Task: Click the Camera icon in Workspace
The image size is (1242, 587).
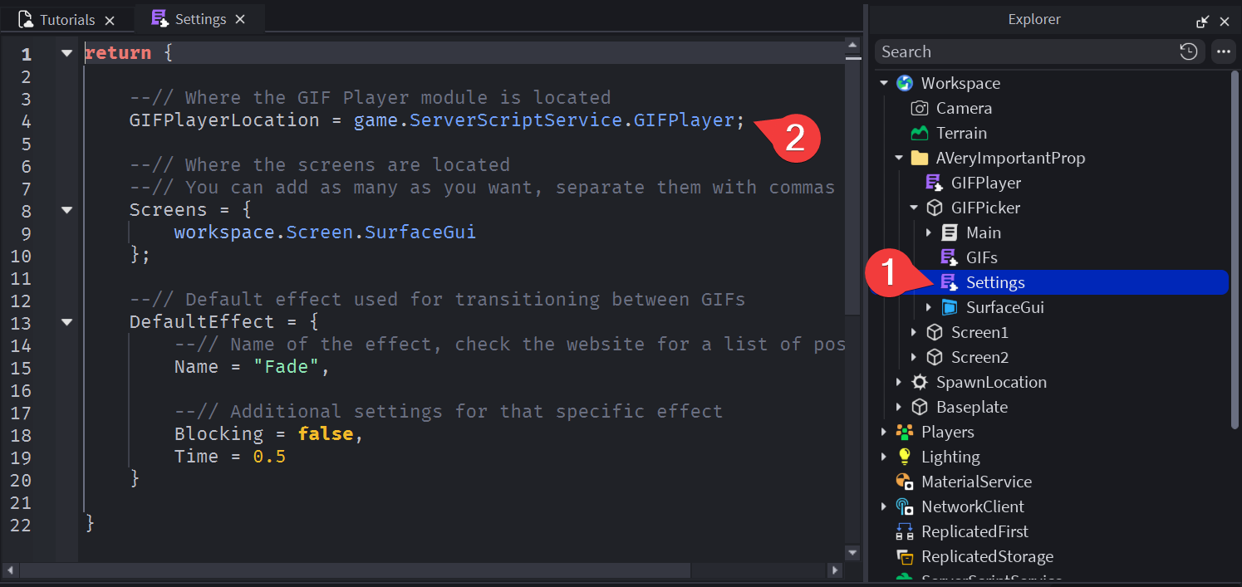Action: [x=919, y=108]
